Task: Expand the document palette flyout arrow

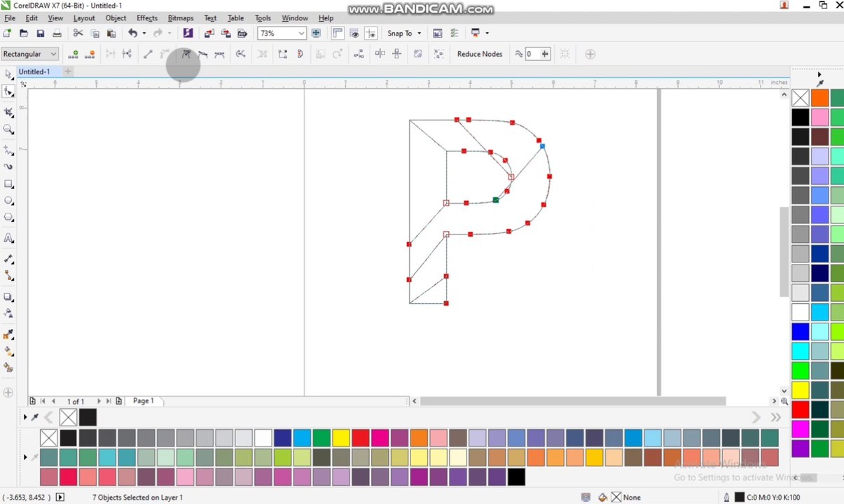Action: click(25, 417)
